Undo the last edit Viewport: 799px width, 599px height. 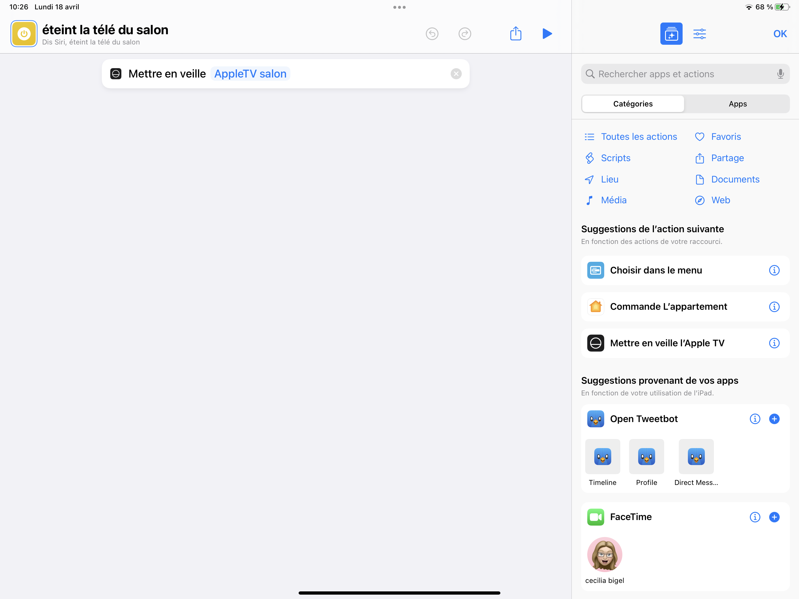click(432, 34)
